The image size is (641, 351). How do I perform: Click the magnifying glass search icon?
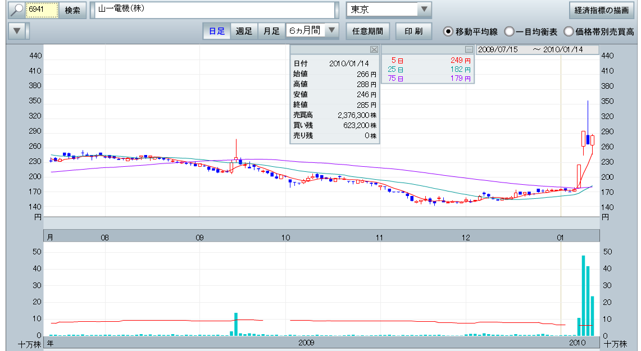[x=13, y=10]
